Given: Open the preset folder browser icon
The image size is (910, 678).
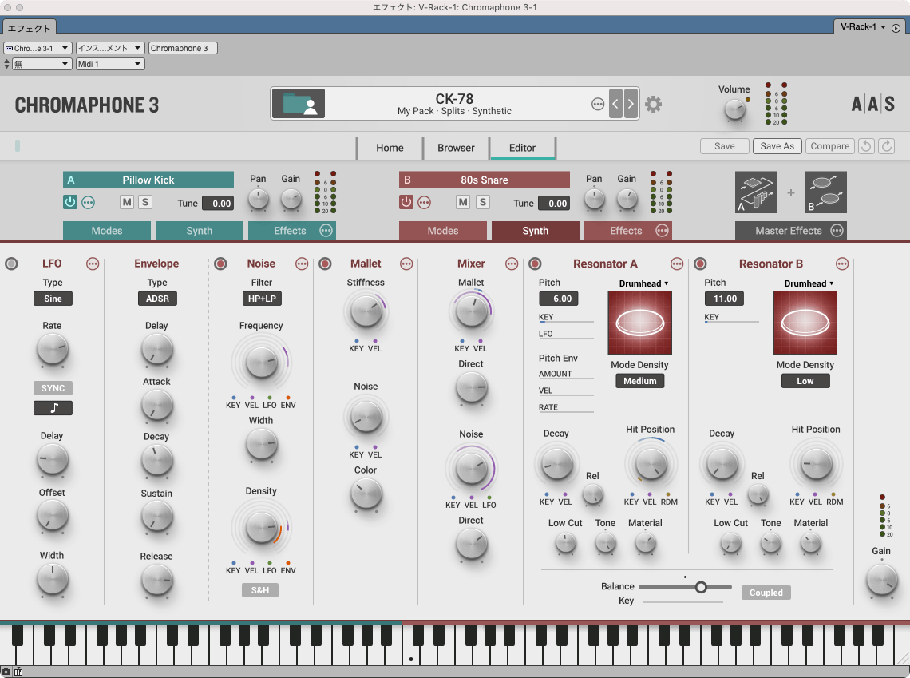Looking at the screenshot, I should 299,104.
